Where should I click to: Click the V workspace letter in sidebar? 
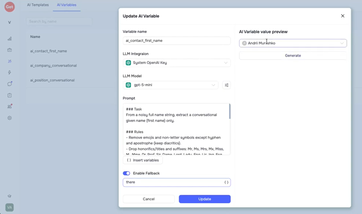click(9, 22)
